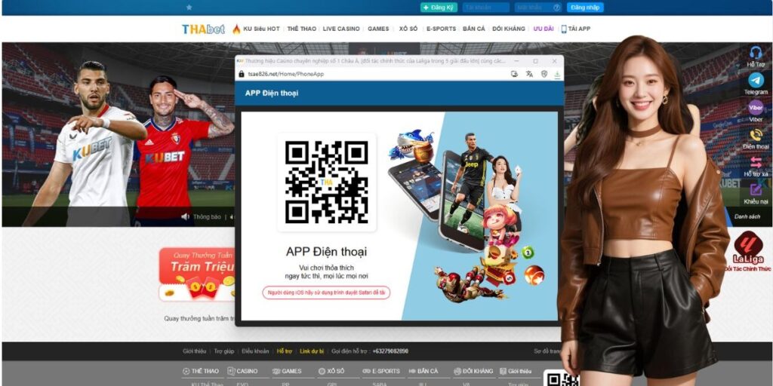The height and width of the screenshot is (386, 773).
Task: Open the Hỗ Trợ headset support icon
Action: (756, 53)
